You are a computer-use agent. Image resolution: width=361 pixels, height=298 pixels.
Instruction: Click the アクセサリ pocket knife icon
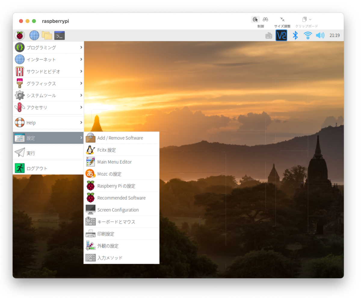20,107
